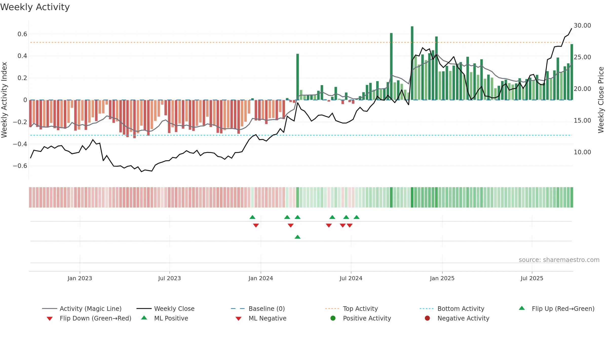Click the Jan 2023 x-axis label

coord(80,278)
